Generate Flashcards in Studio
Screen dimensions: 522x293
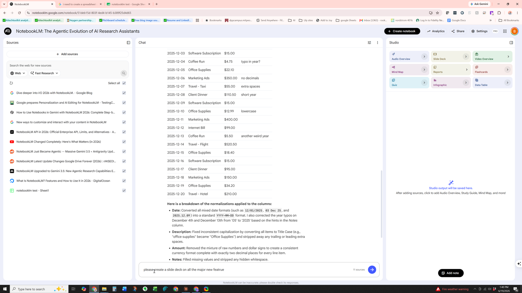click(x=492, y=70)
